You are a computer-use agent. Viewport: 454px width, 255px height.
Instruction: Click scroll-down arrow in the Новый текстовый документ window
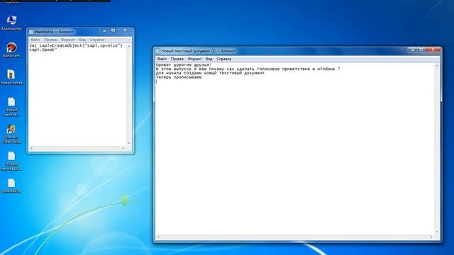437,232
